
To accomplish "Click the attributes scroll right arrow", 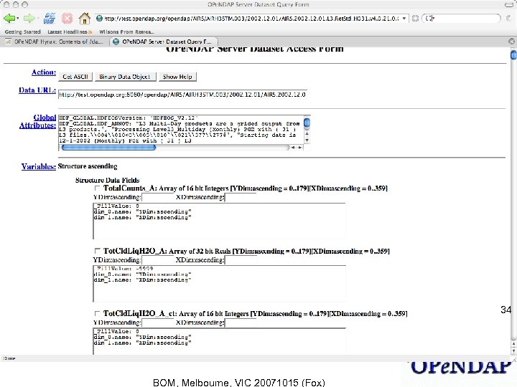I will 299,148.
